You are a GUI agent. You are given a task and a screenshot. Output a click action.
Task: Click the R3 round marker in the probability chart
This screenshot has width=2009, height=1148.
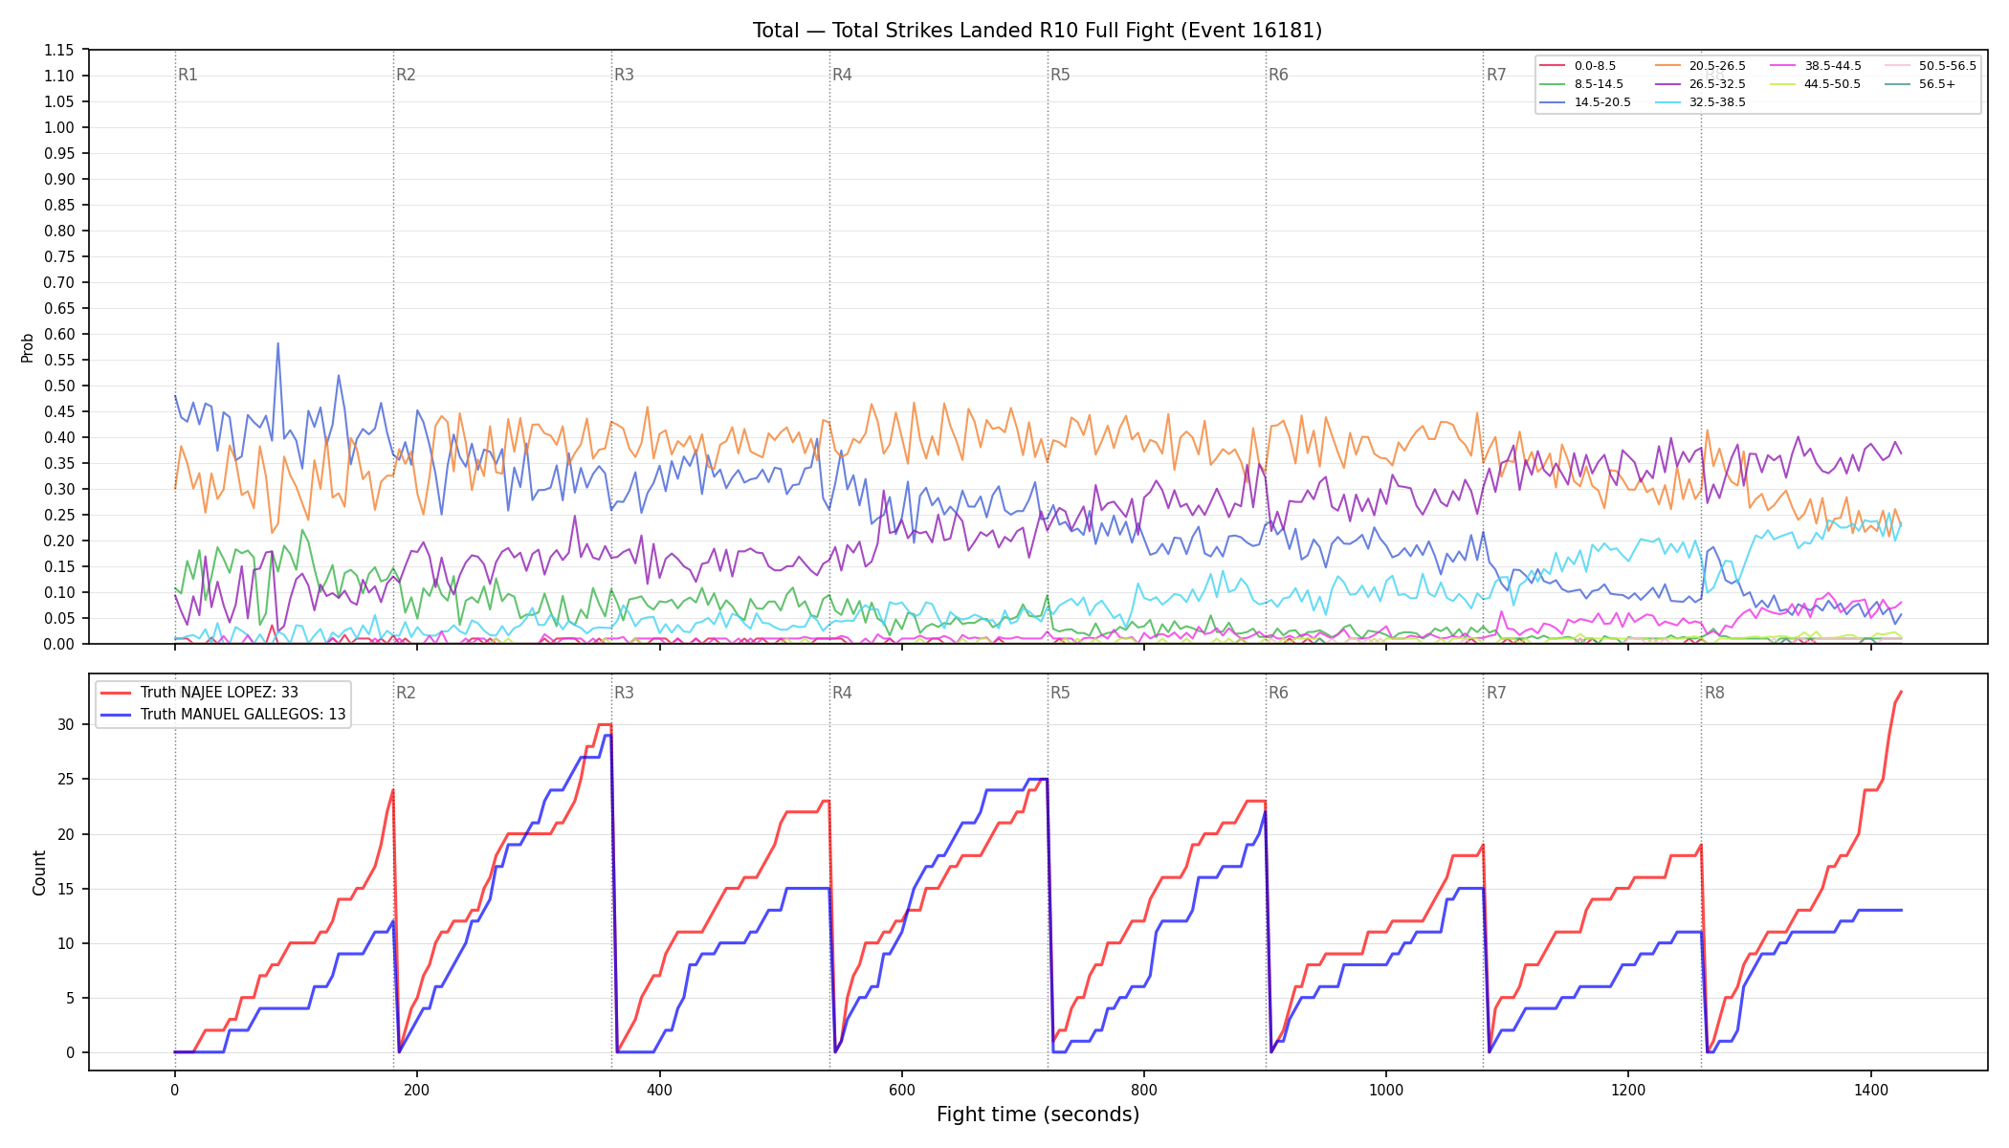(624, 75)
